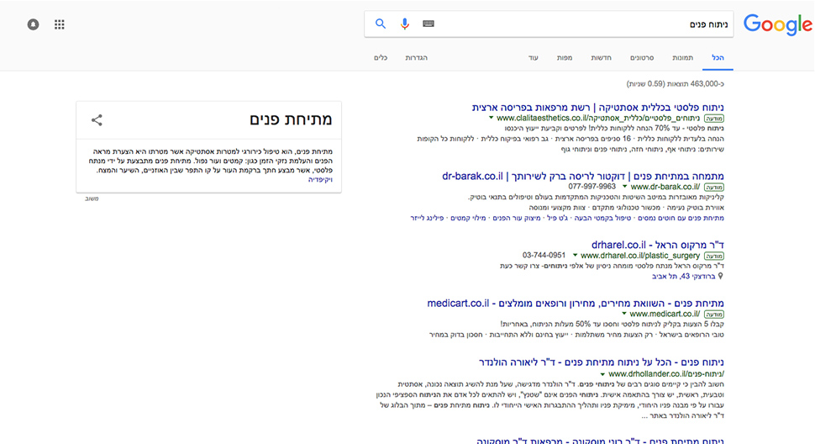The image size is (815, 444).
Task: Click the מתיחת פנים panel heading
Action: coord(291,119)
